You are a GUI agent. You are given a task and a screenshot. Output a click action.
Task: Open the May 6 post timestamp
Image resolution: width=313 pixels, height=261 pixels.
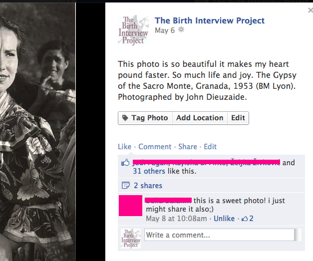click(165, 30)
